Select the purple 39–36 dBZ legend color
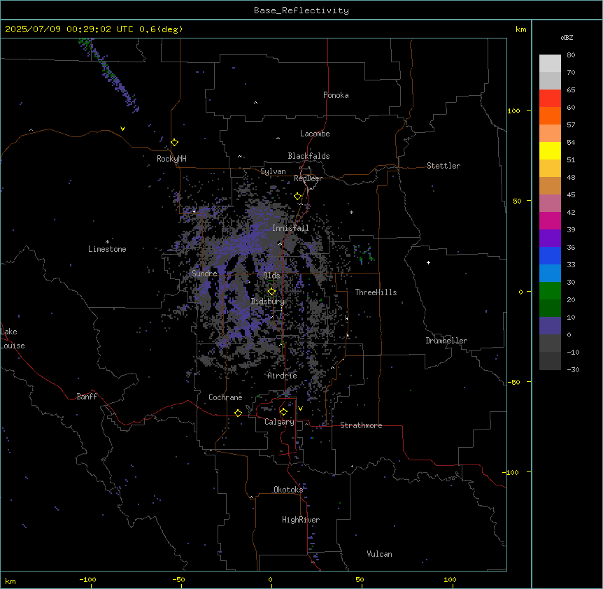The image size is (603, 589). click(550, 239)
